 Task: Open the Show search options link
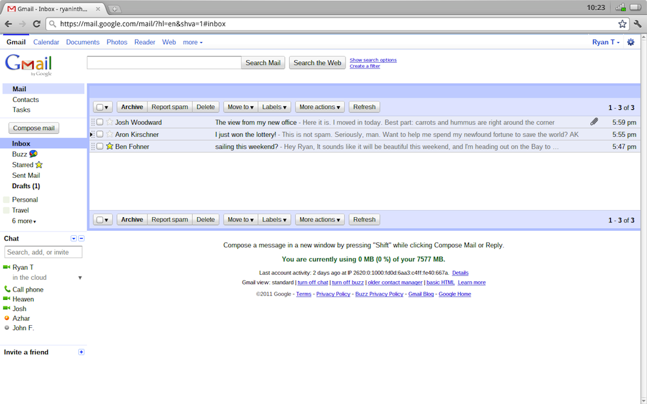[x=373, y=60]
